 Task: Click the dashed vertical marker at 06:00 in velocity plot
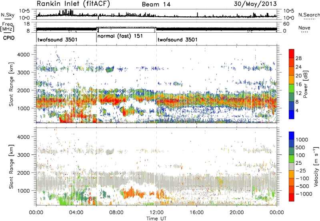[96, 166]
